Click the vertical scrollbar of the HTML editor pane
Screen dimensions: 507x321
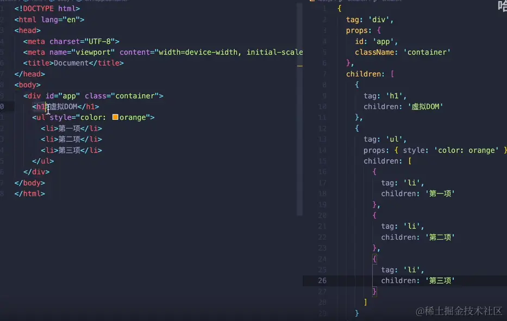(300, 110)
